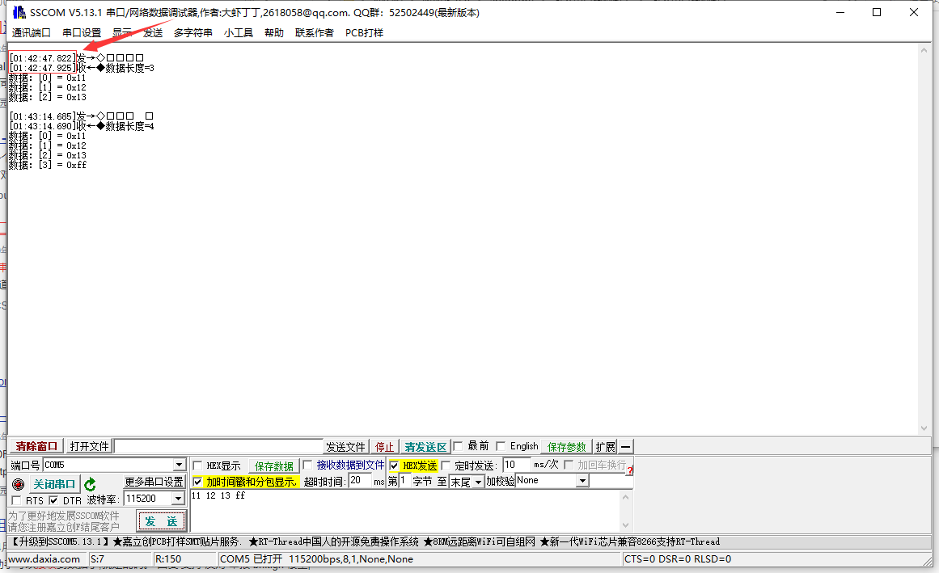
Task: Uncheck 加时间戳和分包显示 option
Action: (x=197, y=482)
